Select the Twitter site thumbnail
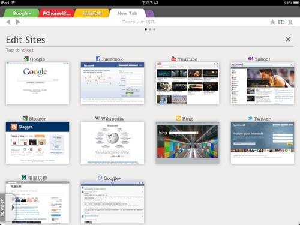This screenshot has width=300, height=225. pos(262,143)
